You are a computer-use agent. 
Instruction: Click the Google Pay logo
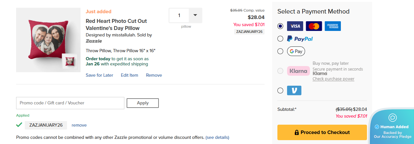click(296, 51)
